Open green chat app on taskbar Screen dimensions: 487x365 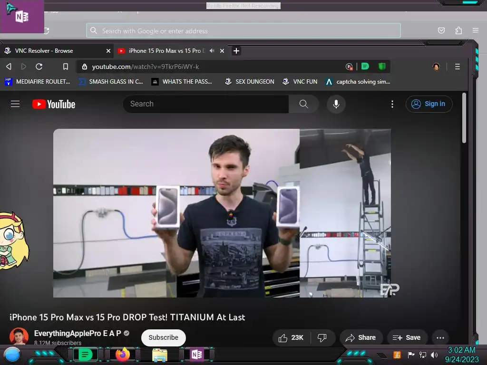pos(85,355)
